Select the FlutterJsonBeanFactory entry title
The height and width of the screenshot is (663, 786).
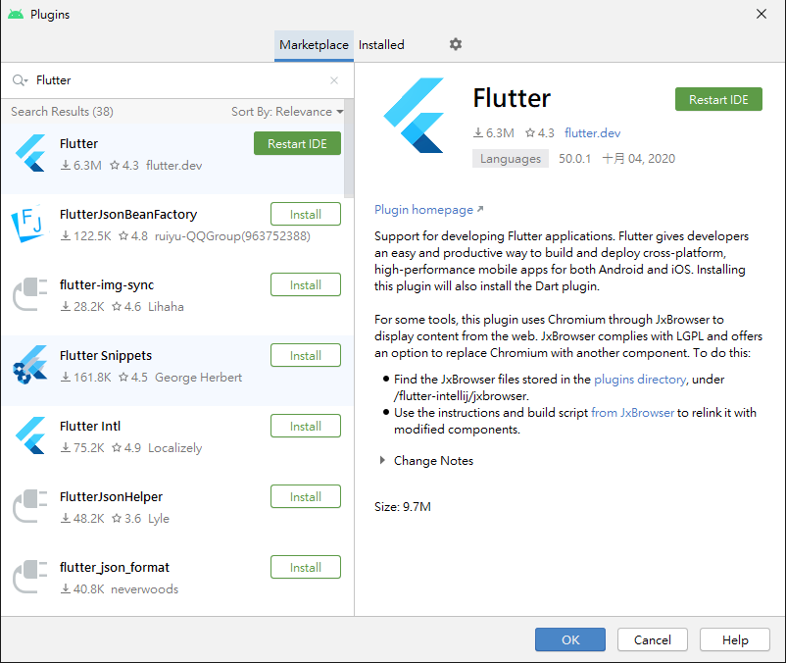pyautogui.click(x=128, y=214)
